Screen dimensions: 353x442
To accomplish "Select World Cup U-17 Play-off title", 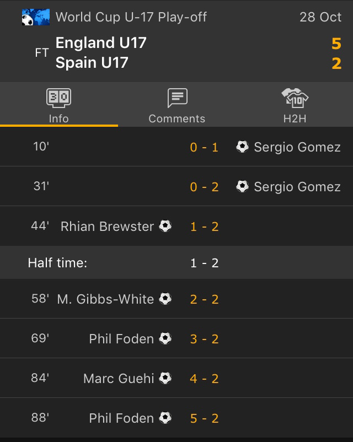I will tap(131, 17).
